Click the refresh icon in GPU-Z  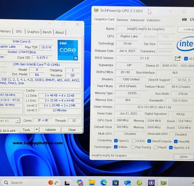click(x=192, y=19)
